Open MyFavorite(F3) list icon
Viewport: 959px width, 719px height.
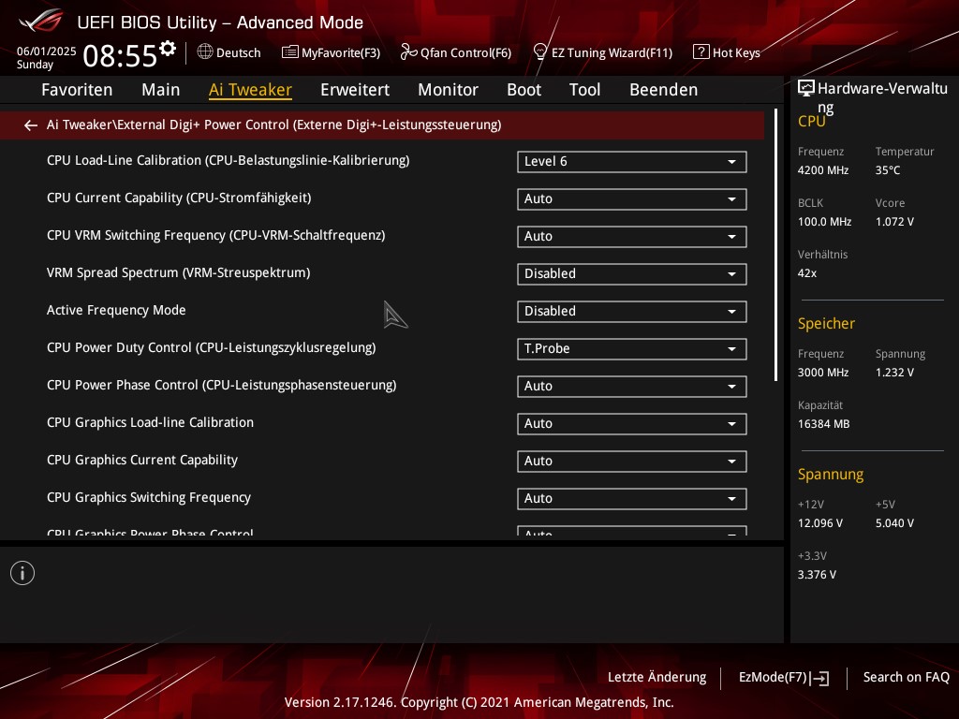tap(290, 52)
